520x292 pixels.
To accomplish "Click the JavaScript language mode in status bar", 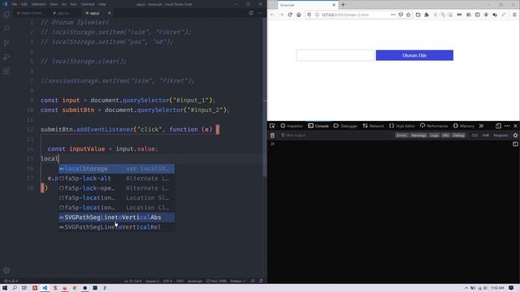I will [x=195, y=281].
